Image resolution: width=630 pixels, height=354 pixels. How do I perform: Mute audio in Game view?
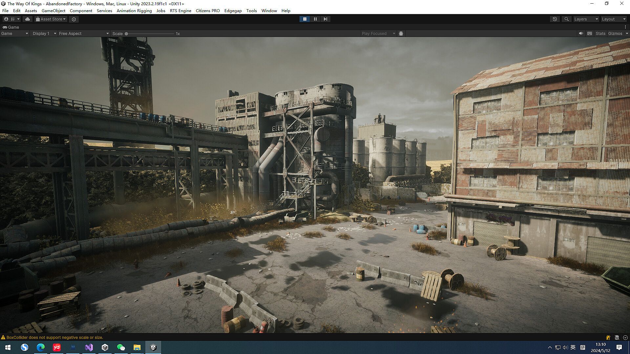[x=581, y=33]
